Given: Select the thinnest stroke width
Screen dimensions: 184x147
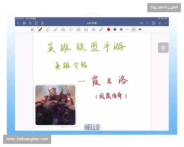Looking at the screenshot, I should point(128,29).
